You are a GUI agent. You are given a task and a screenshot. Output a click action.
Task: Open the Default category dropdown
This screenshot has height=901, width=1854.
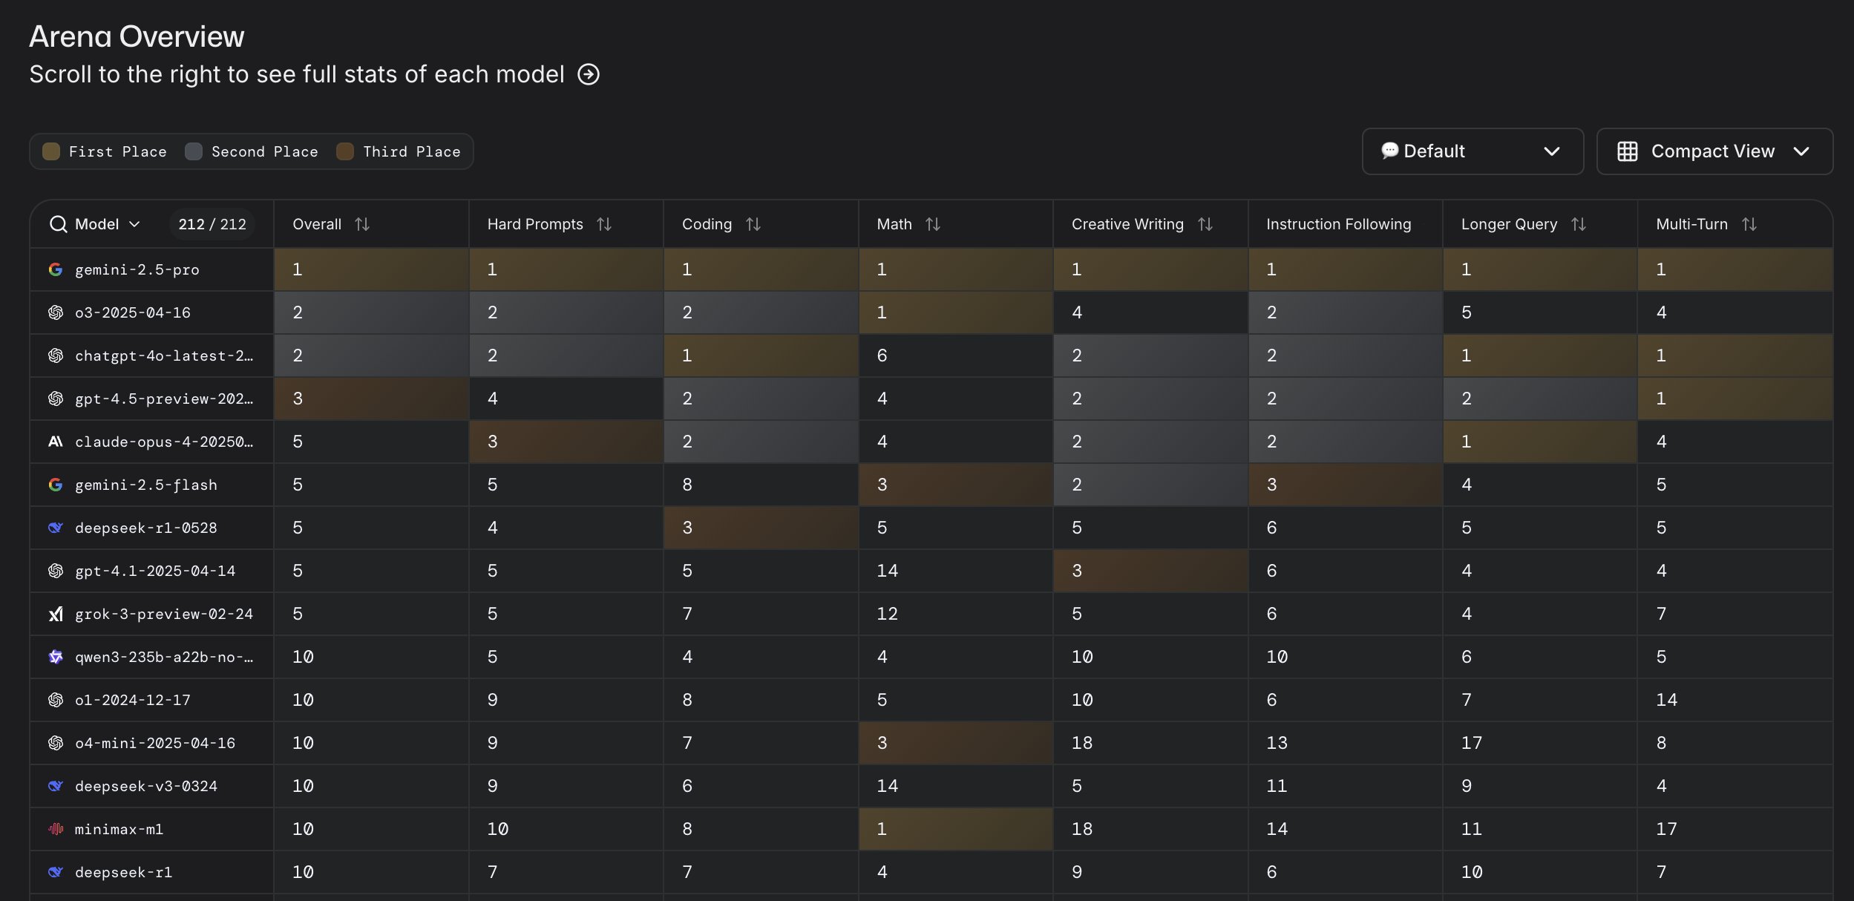coord(1473,151)
